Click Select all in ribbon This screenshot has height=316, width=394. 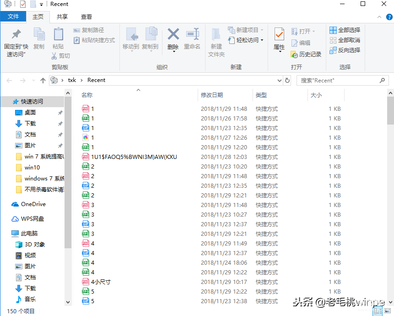pos(345,30)
